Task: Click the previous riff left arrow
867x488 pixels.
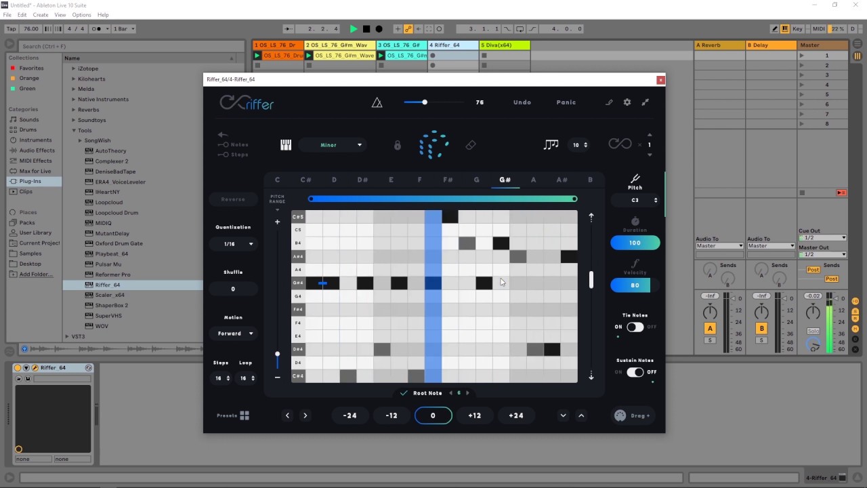Action: pyautogui.click(x=287, y=415)
